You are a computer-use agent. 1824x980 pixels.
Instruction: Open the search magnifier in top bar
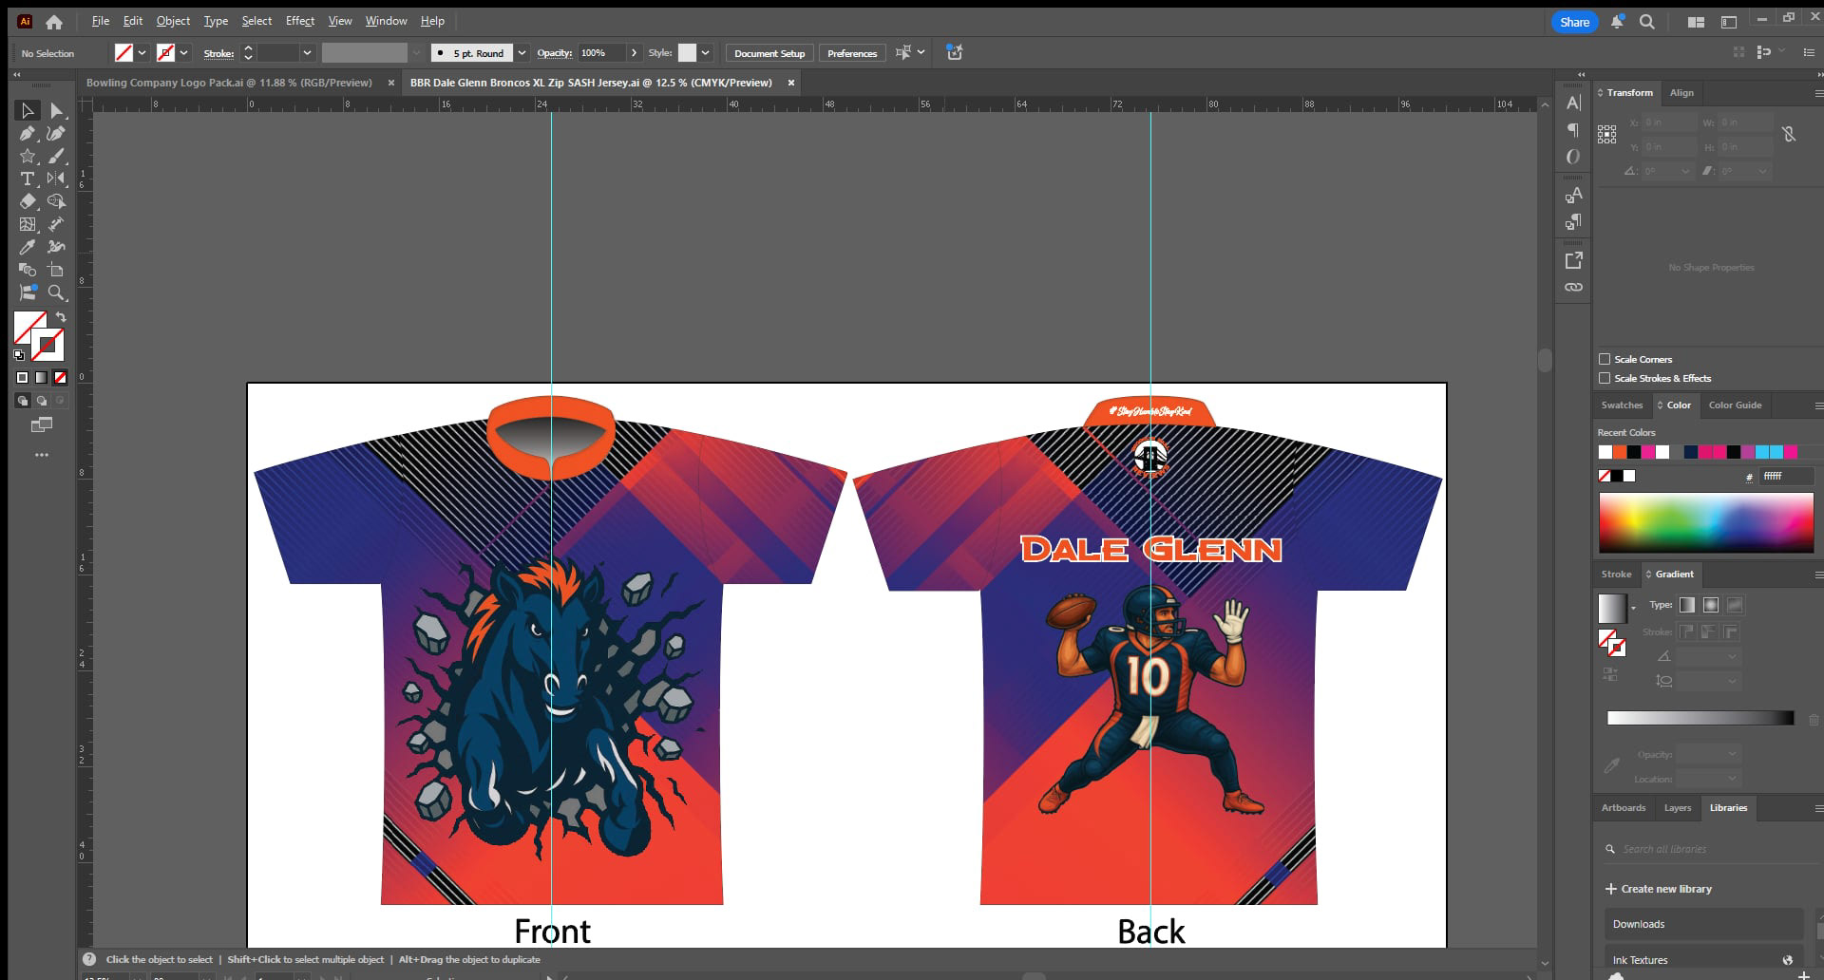(1647, 22)
